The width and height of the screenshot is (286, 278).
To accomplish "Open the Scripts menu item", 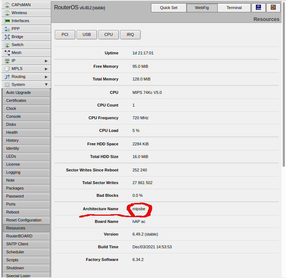I will [x=26, y=260].
